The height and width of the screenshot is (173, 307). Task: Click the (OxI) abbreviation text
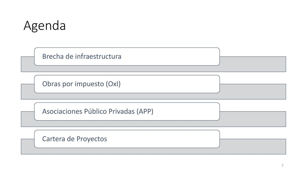pos(113,84)
